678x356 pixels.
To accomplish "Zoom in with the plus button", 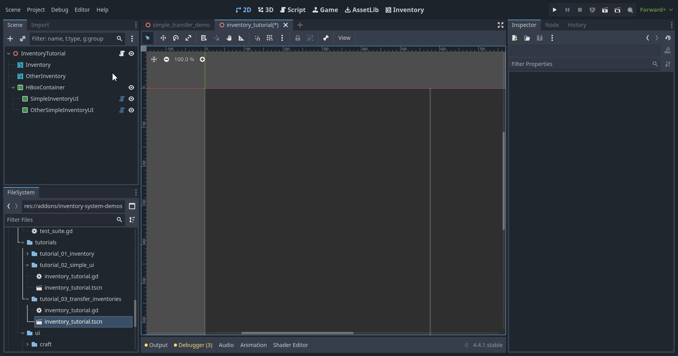I will 202,59.
